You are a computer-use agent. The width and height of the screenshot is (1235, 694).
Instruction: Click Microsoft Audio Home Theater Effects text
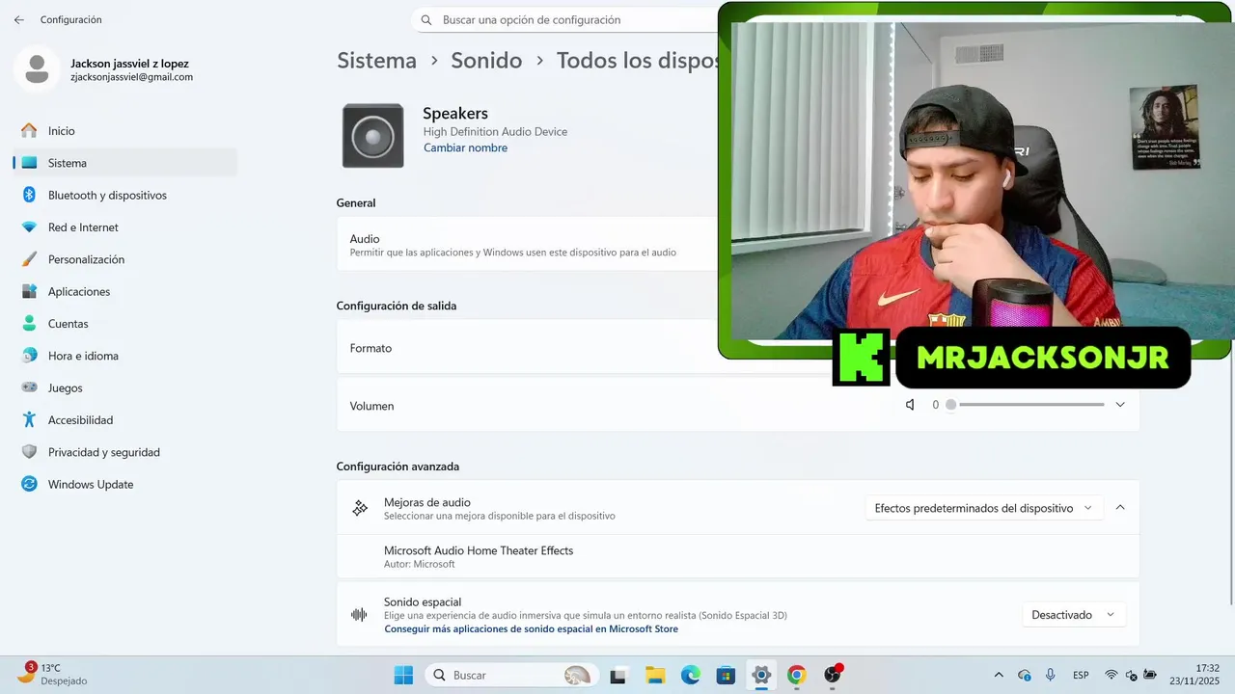click(479, 550)
